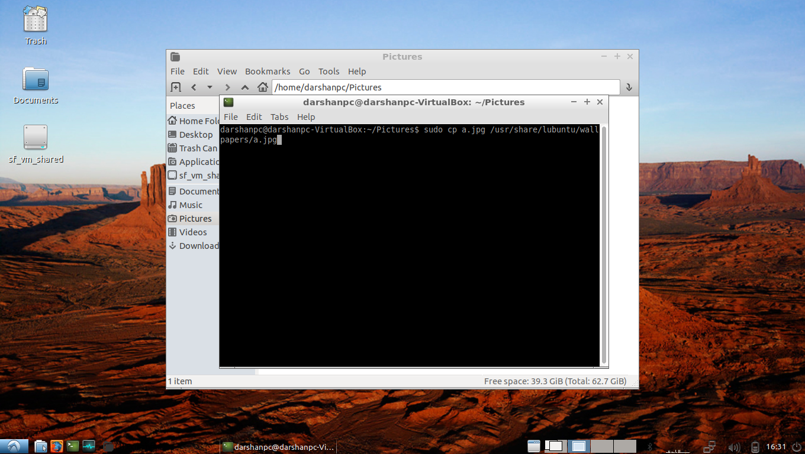
Task: Open the terminal's Edit menu
Action: click(254, 117)
